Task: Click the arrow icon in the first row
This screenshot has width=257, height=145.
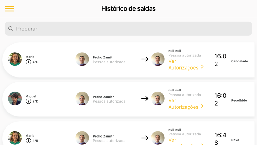Action: 145,59
